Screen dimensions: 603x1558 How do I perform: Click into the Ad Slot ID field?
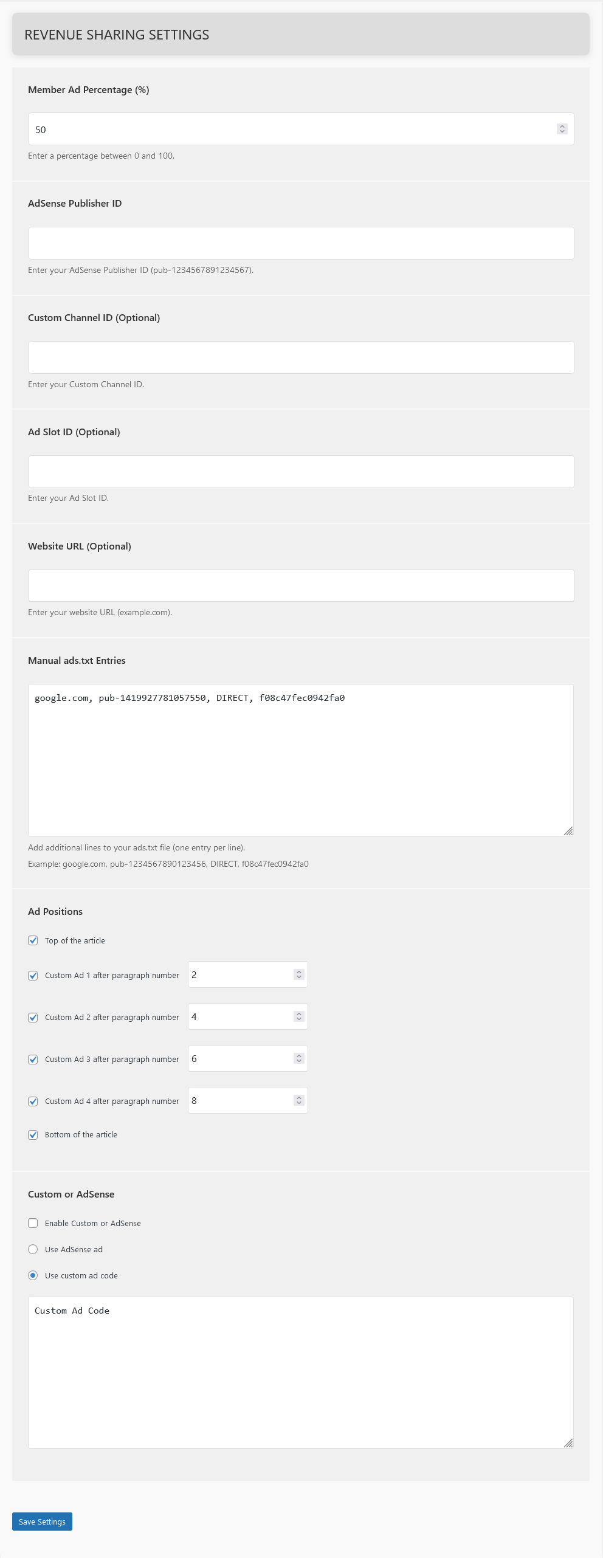301,472
